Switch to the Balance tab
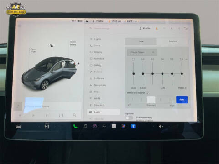The height and width of the screenshot is (164, 219). point(173,41)
